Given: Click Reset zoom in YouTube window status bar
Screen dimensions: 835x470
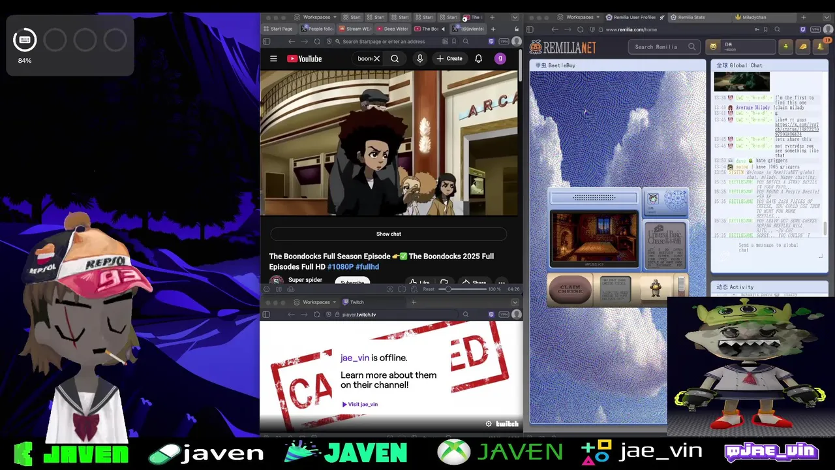Looking at the screenshot, I should 429,289.
